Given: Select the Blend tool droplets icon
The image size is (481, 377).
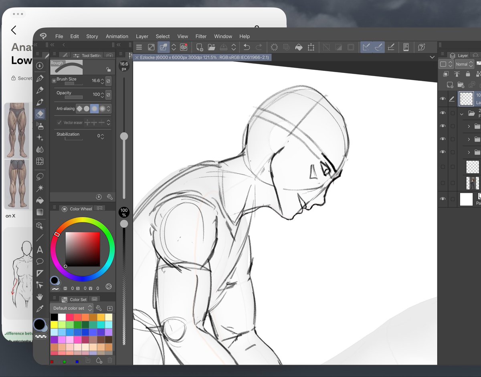Looking at the screenshot, I should (x=40, y=149).
